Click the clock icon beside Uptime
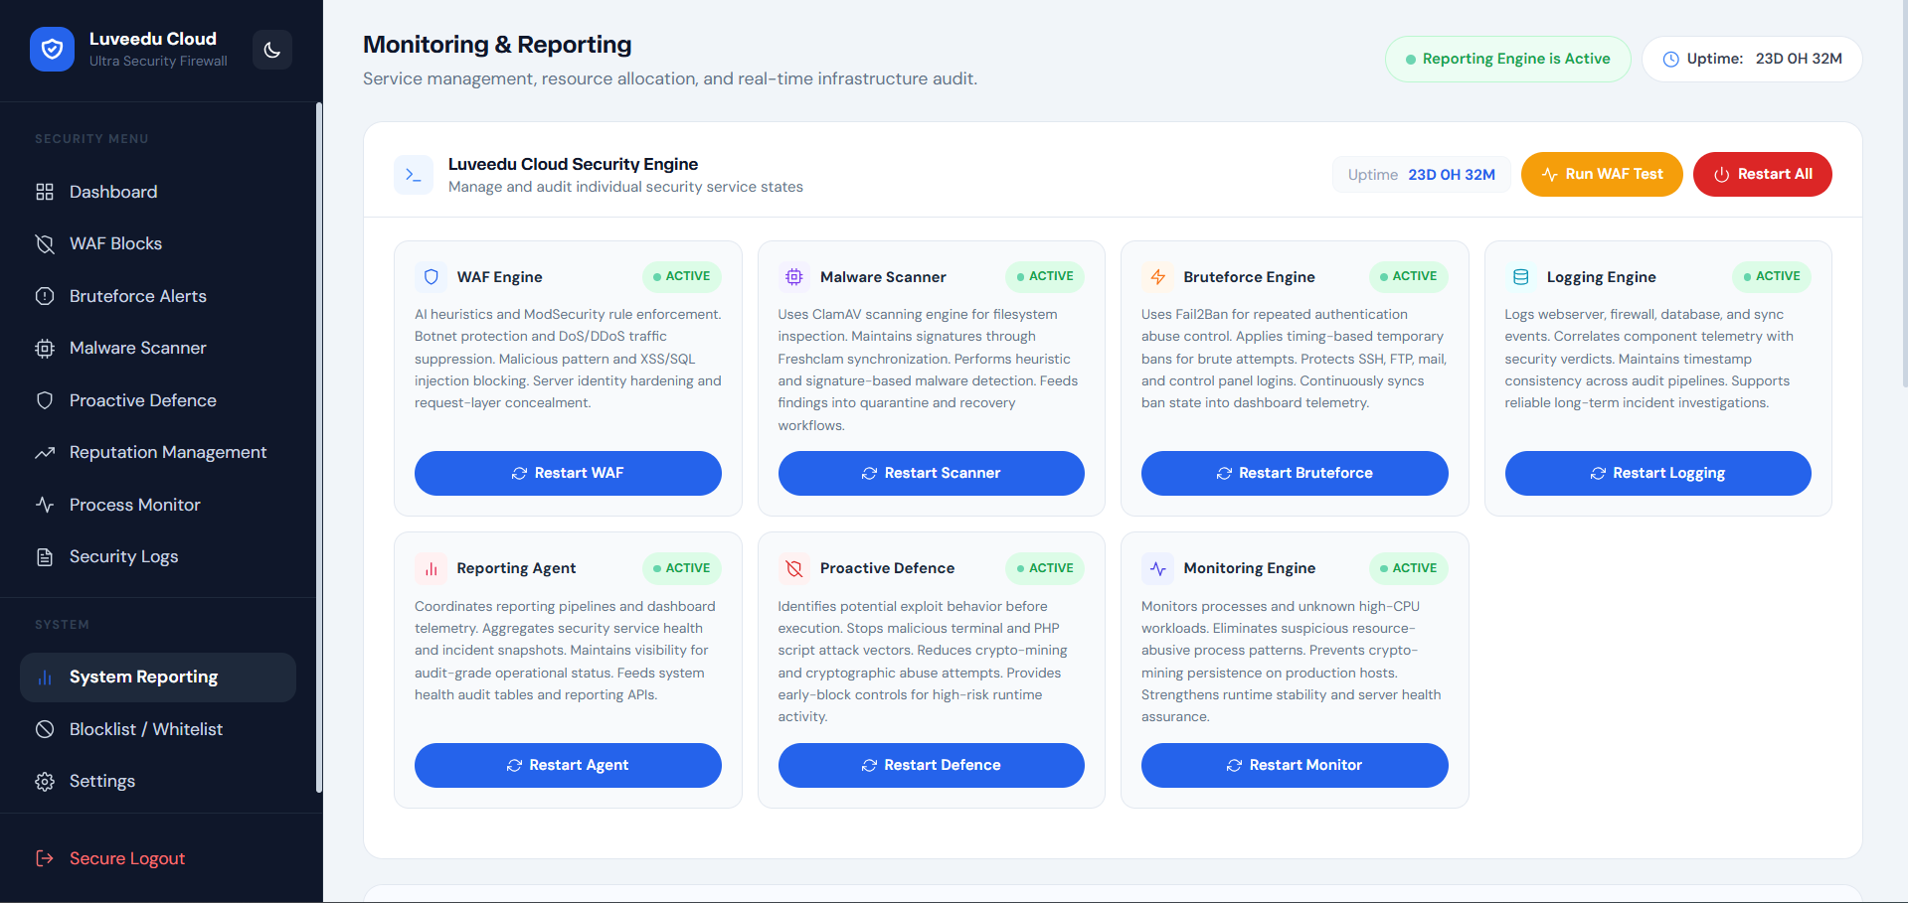Screen dimensions: 1908x903 click(x=1671, y=60)
